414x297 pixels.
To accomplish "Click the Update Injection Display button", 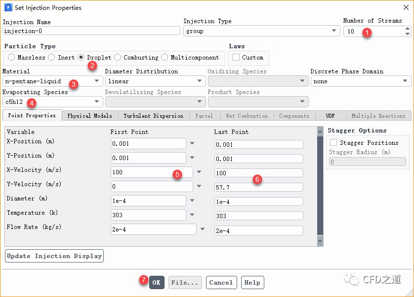I will [x=54, y=256].
